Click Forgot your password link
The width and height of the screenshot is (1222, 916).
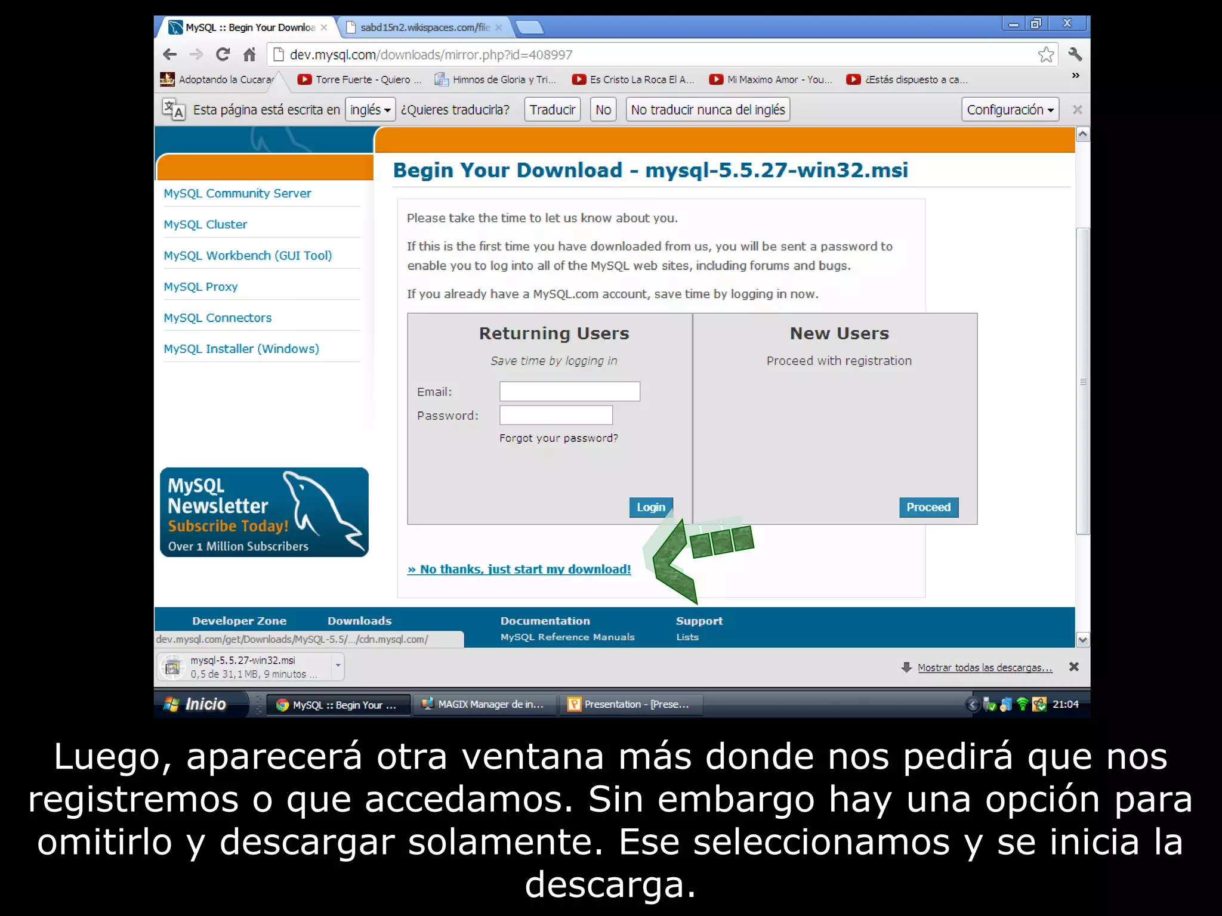(x=558, y=438)
